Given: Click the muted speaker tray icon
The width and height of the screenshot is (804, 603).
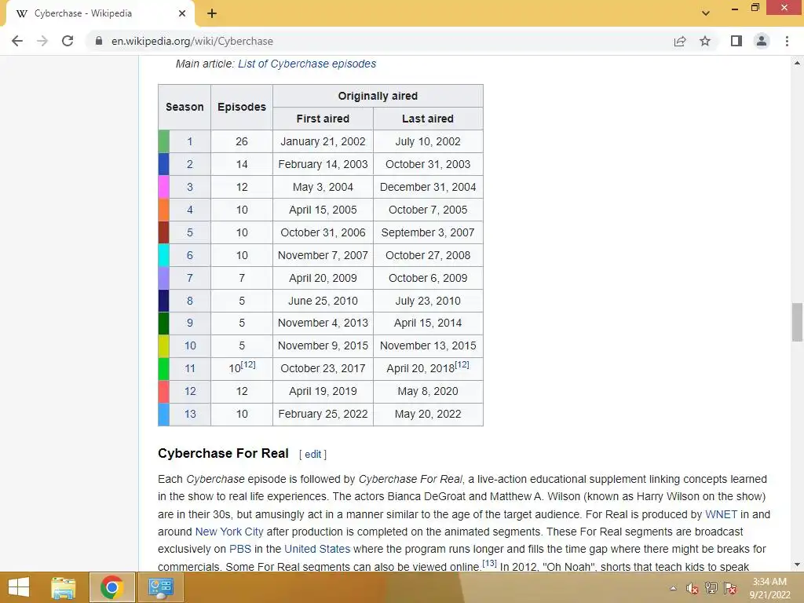Looking at the screenshot, I should click(x=693, y=588).
